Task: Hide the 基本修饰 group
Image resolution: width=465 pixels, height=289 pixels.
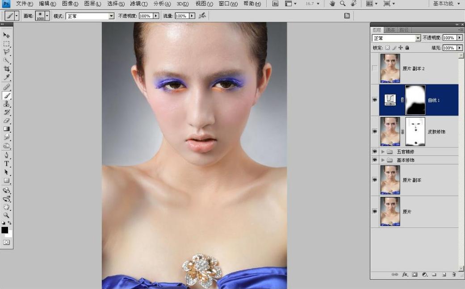Action: (x=375, y=160)
